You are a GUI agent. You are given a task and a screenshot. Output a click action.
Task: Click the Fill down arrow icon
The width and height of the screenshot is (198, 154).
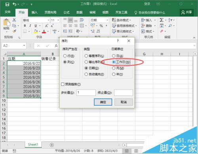[x=162, y=26]
